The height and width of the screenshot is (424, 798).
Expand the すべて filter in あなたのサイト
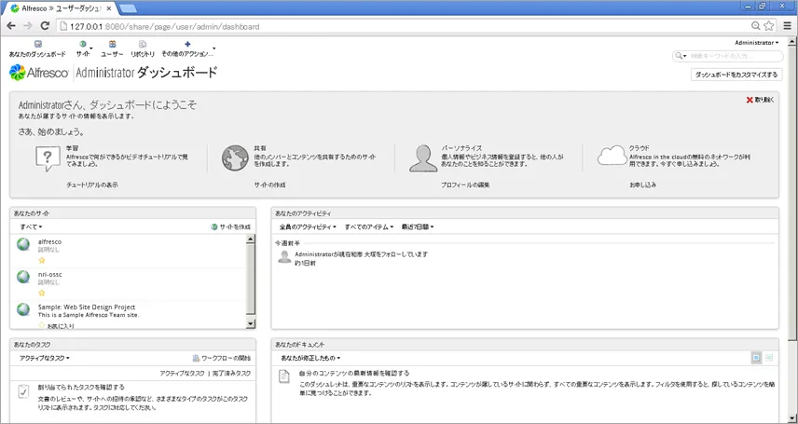click(31, 226)
